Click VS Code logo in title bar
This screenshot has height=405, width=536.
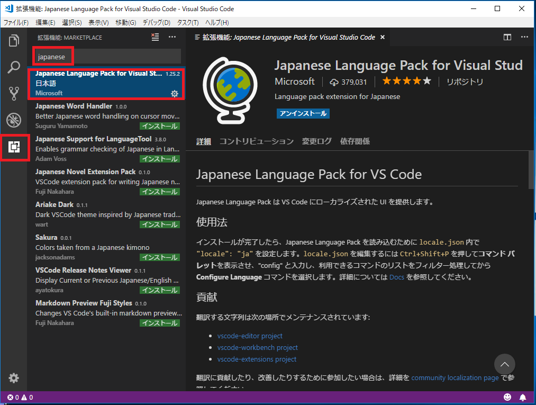coord(8,8)
